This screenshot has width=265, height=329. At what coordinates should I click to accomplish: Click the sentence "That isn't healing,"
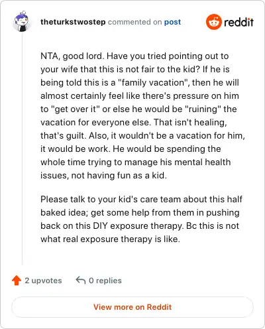(x=190, y=122)
